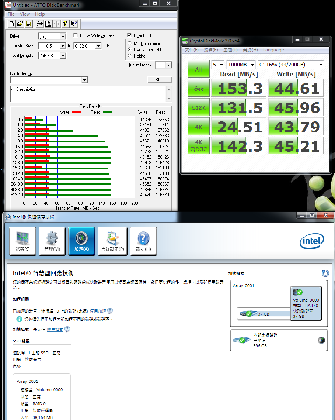Screen dimensions: 335x420
Task: Click the 停用加速 disable acceleration link
Action: pyautogui.click(x=98, y=311)
